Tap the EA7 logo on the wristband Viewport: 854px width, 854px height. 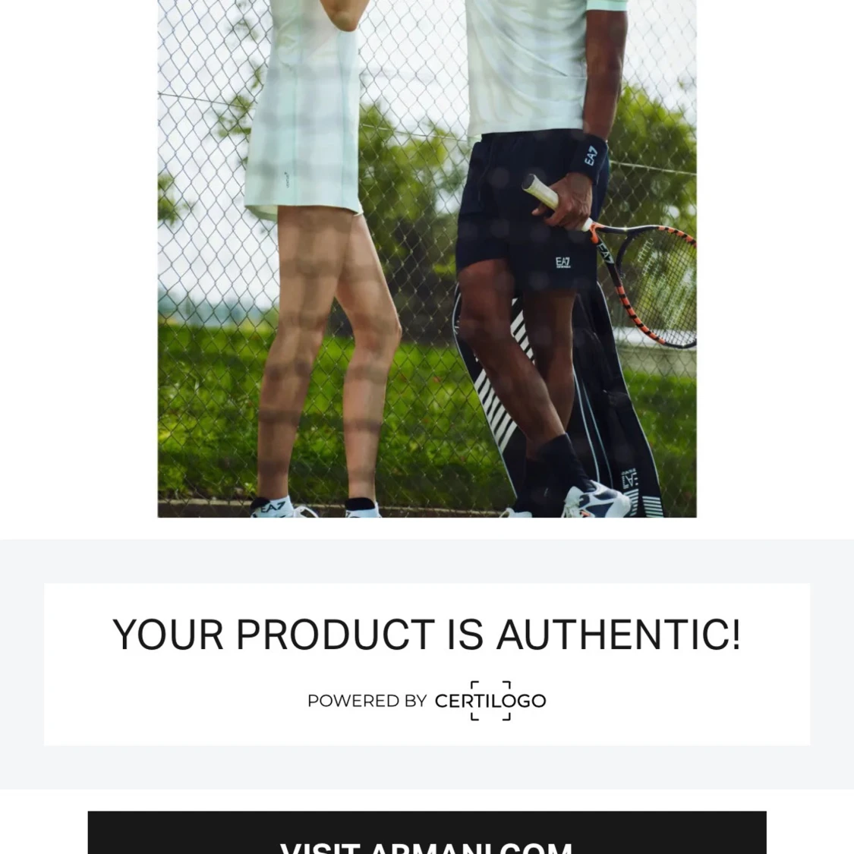pos(591,156)
